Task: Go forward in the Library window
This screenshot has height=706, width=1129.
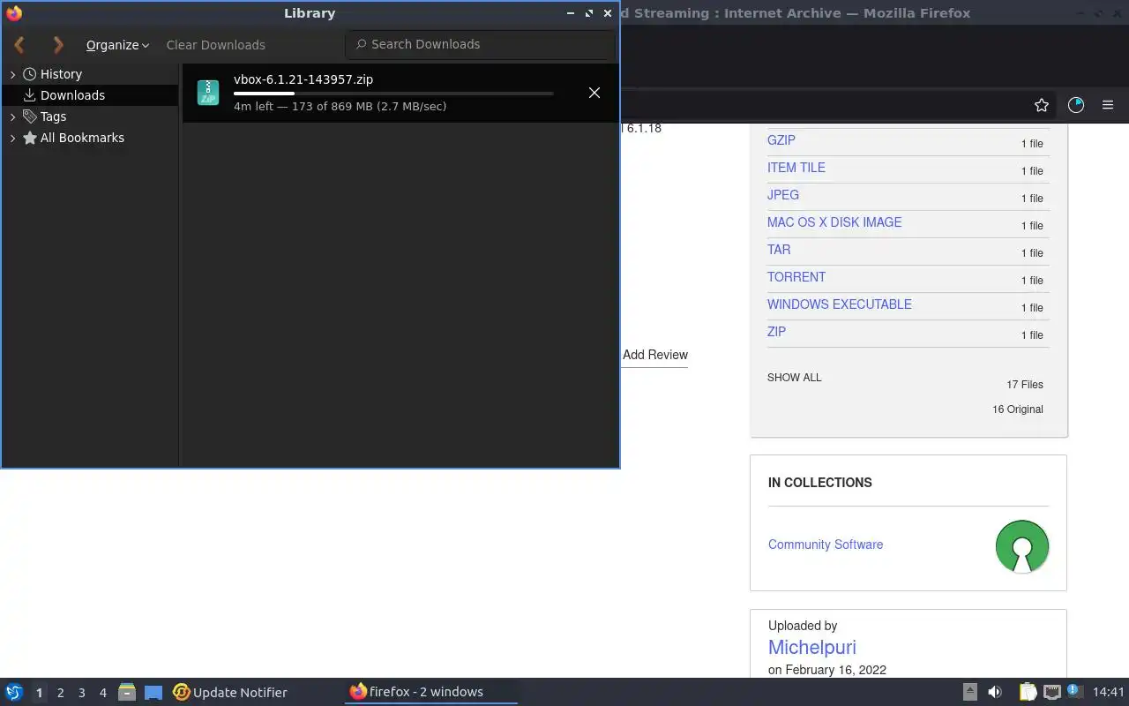Action: [58, 44]
